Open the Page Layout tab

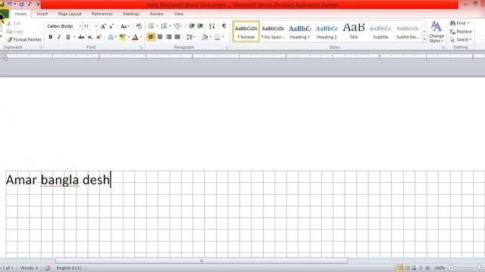point(70,14)
